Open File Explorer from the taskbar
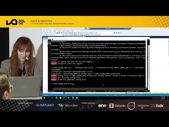This screenshot has height=127, width=169. click(60, 98)
